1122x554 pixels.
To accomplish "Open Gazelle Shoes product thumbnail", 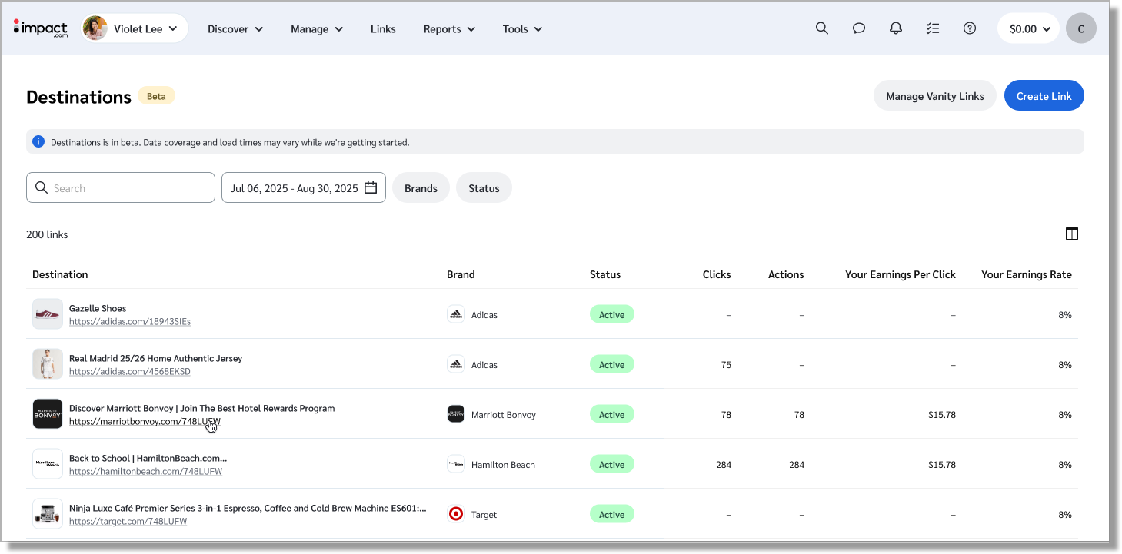I will click(48, 314).
